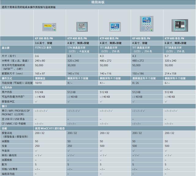This screenshot has width=196, height=176.
Task: Click the KP 400 彩色 PN product image
Action: pos(147,24)
